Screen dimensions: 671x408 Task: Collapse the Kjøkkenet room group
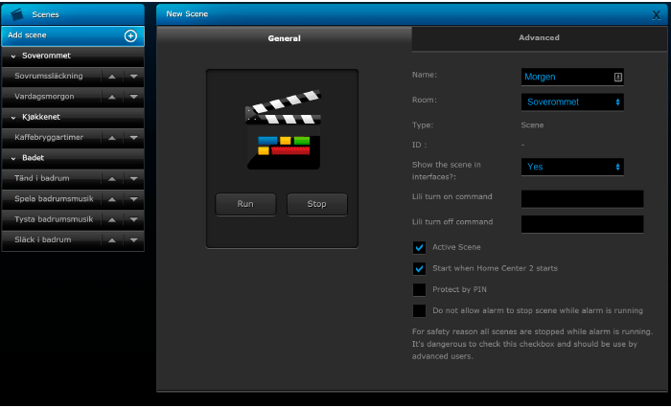(14, 117)
